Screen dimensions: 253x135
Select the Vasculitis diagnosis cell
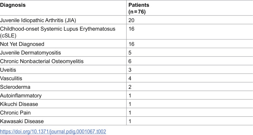click(11, 78)
